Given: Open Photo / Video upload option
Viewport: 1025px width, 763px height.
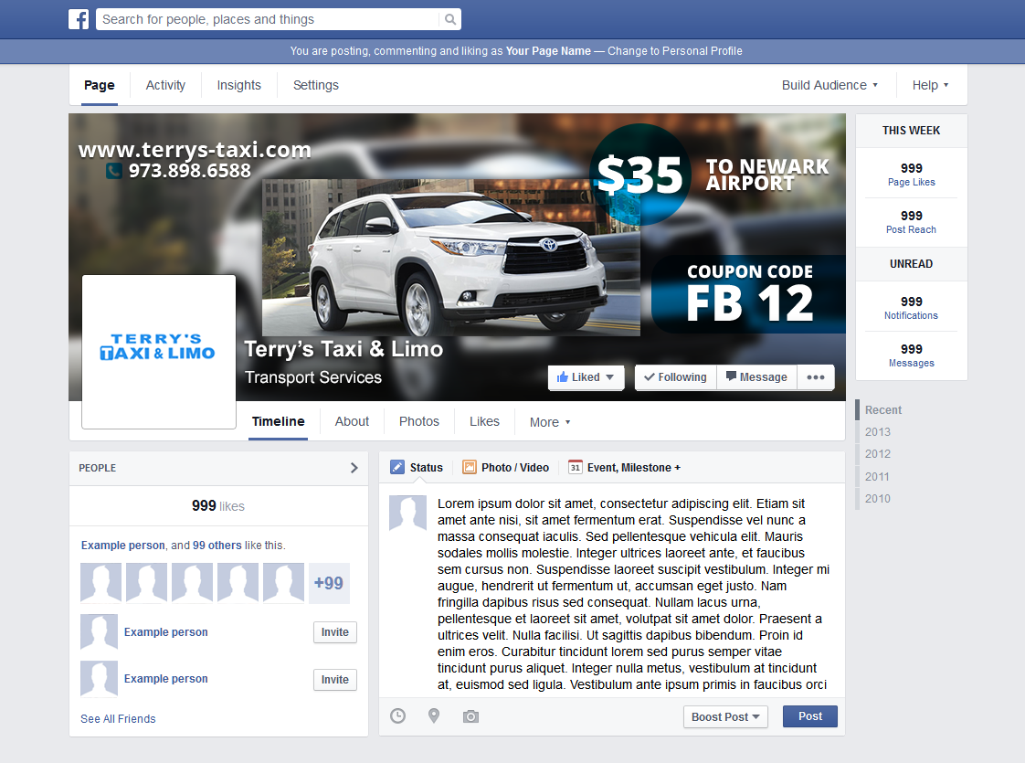Looking at the screenshot, I should click(x=505, y=467).
